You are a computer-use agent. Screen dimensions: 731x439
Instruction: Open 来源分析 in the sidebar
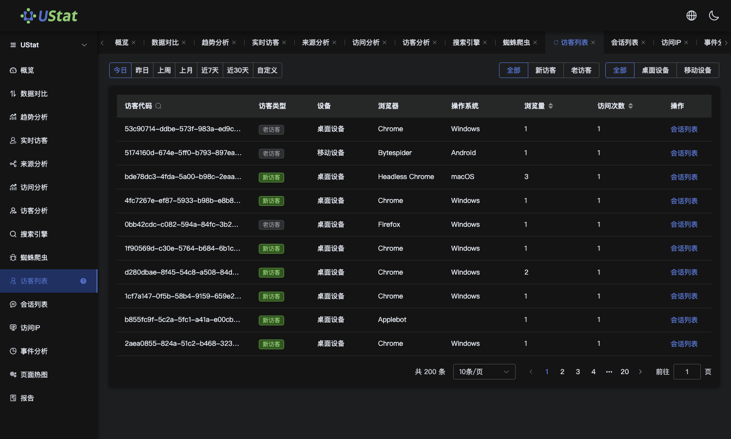(49, 164)
